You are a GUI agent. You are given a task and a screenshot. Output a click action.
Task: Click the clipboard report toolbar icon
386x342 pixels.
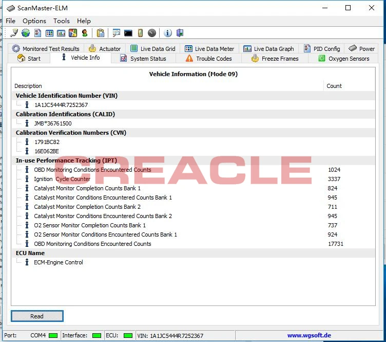click(x=101, y=33)
